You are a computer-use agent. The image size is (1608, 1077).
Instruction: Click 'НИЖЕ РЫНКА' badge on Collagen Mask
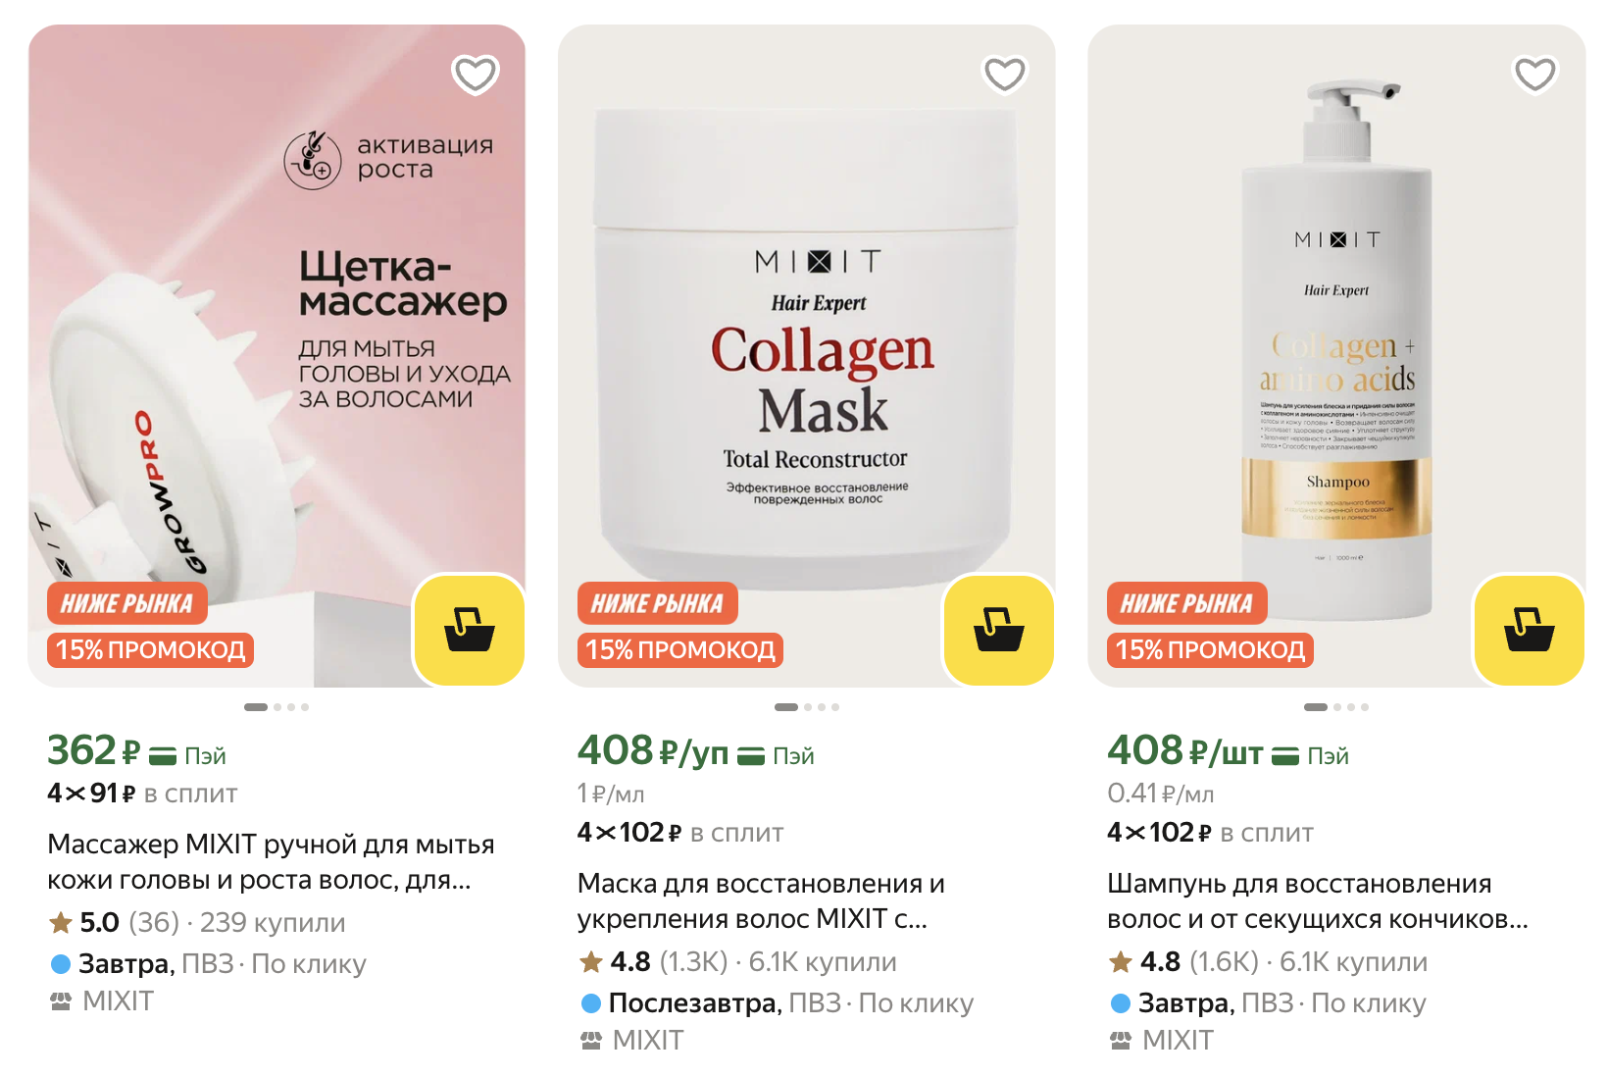coord(657,603)
